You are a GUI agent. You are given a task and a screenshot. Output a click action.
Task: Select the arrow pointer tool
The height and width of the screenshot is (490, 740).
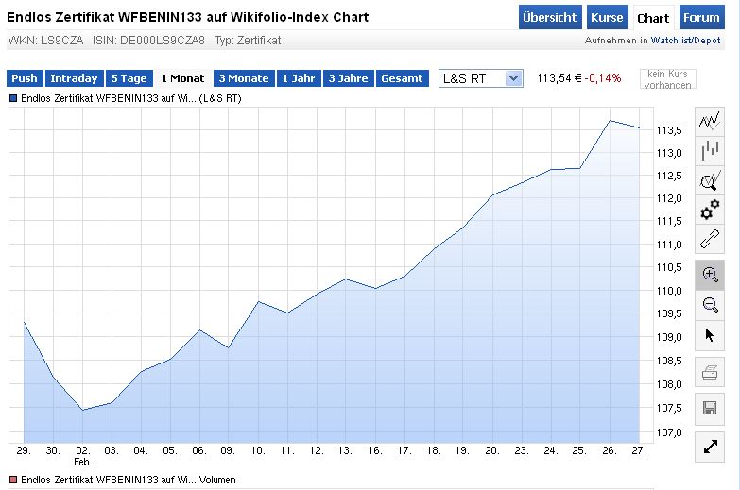(x=710, y=335)
